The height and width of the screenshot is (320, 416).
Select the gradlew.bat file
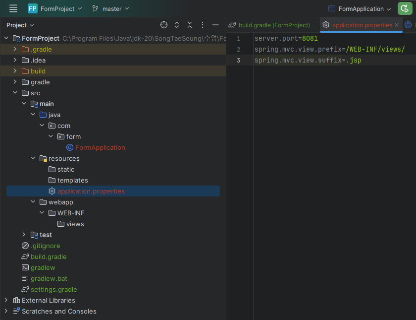pos(49,278)
